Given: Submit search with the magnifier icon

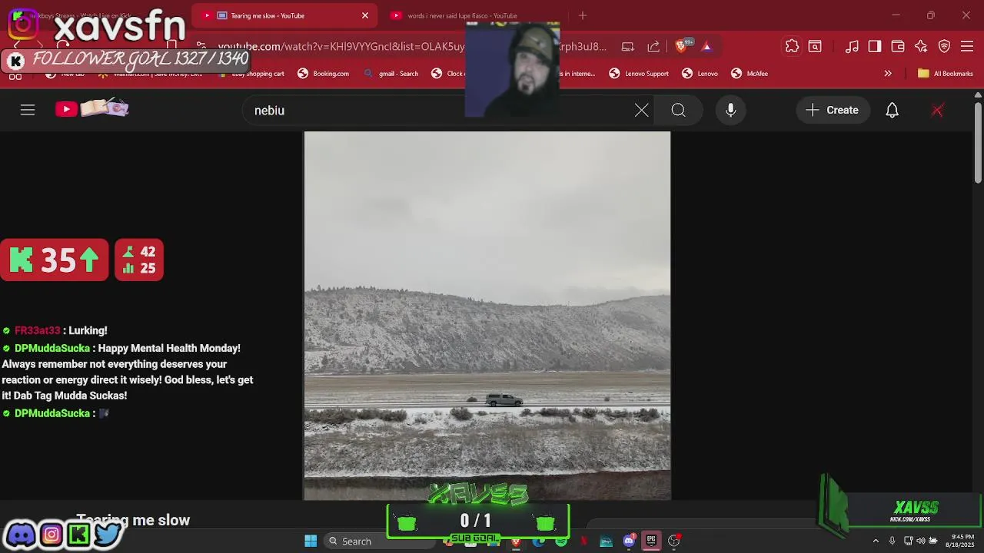Looking at the screenshot, I should (x=678, y=110).
